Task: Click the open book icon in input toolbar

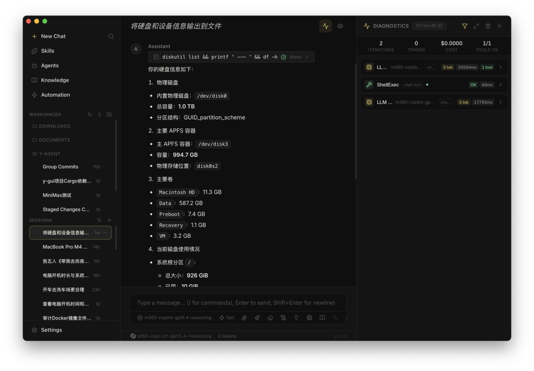Action: (x=322, y=318)
